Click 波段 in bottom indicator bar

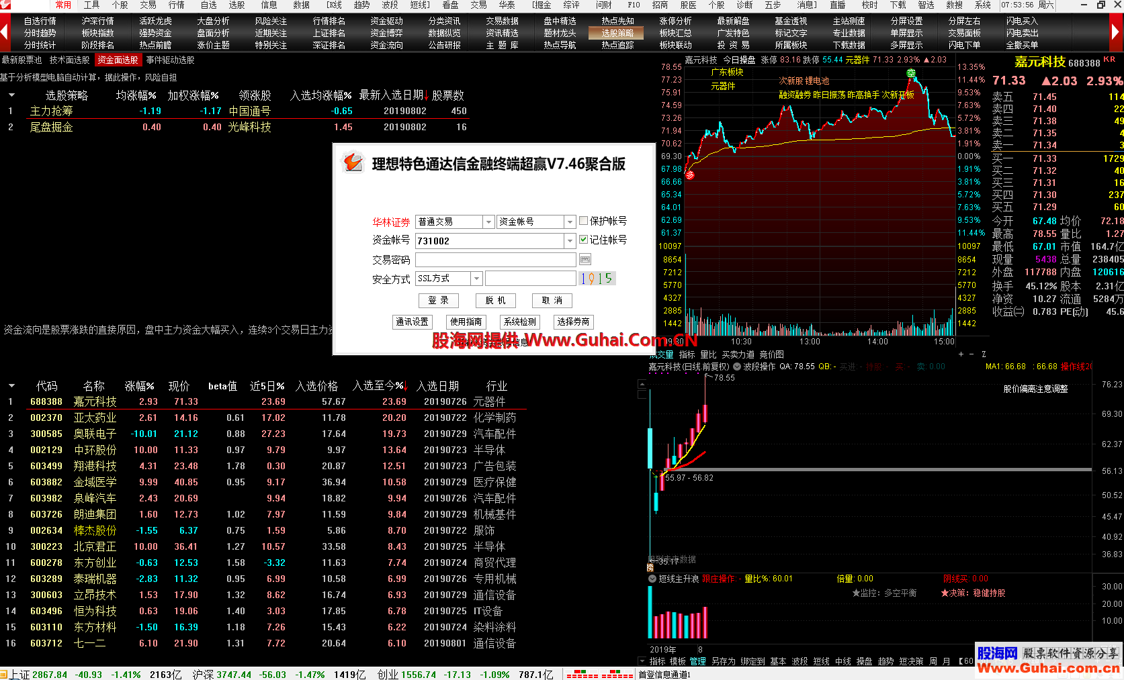tap(799, 661)
